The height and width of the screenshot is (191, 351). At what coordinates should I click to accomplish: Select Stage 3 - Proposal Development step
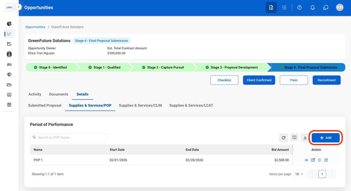231,67
